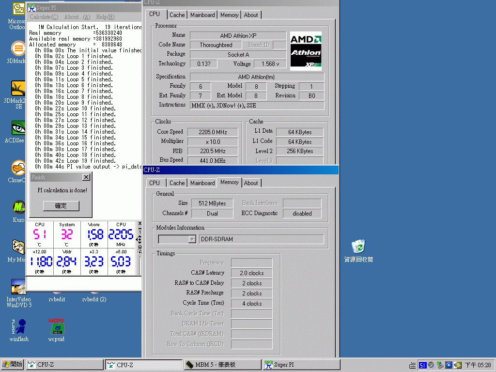Image resolution: width=496 pixels, height=372 pixels.
Task: Click the DDR-SDRAM module type field
Action: pos(261,239)
